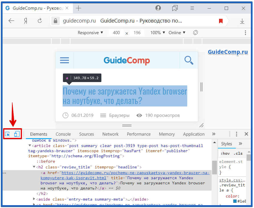This screenshot has width=254, height=208.
Task: Click the site search magnifier
Action: (x=189, y=60)
